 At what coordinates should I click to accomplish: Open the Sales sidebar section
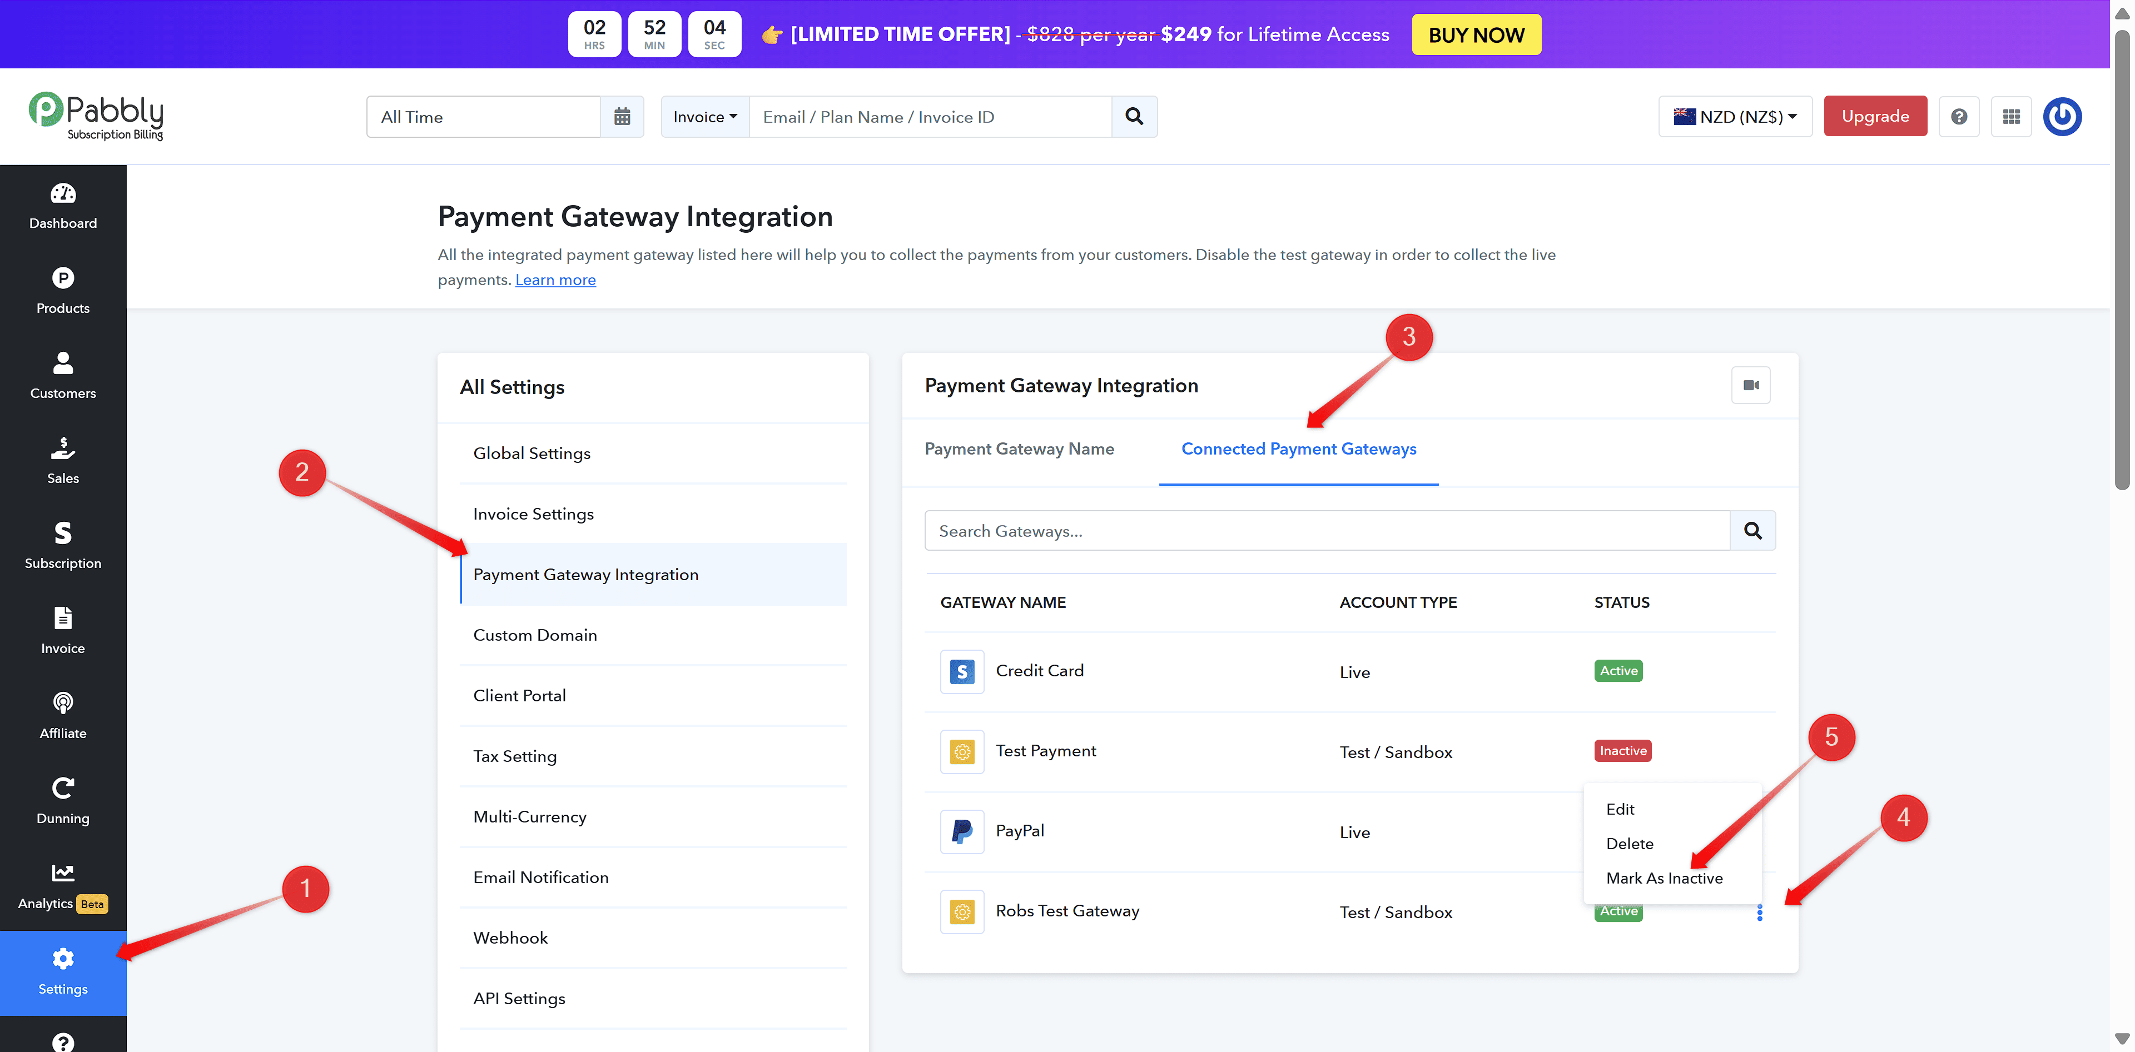pyautogui.click(x=63, y=461)
